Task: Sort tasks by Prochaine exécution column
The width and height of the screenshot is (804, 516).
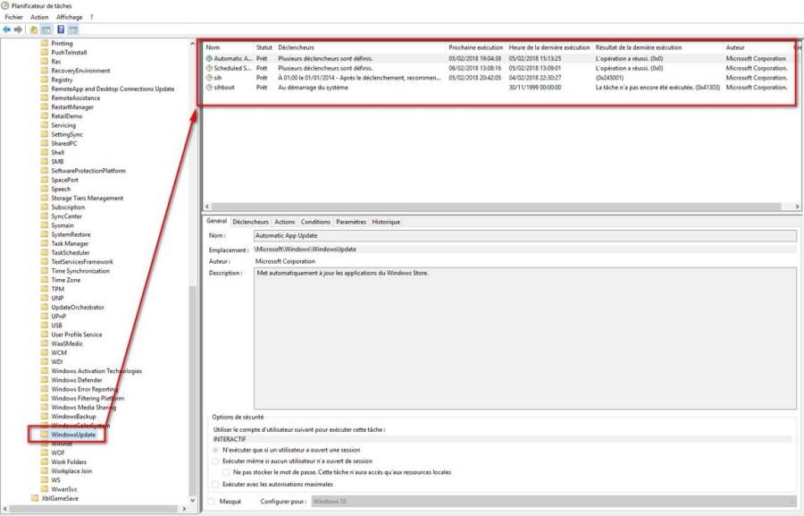Action: point(473,47)
